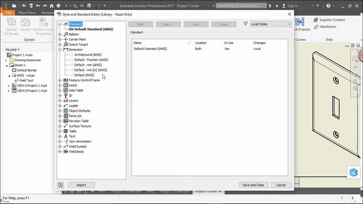Image resolution: width=363 pixels, height=204 pixels.
Task: Select the Table style icon
Action: [66, 131]
